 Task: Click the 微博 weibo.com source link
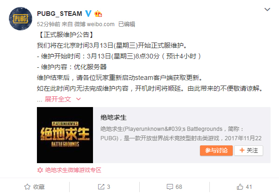(94, 24)
